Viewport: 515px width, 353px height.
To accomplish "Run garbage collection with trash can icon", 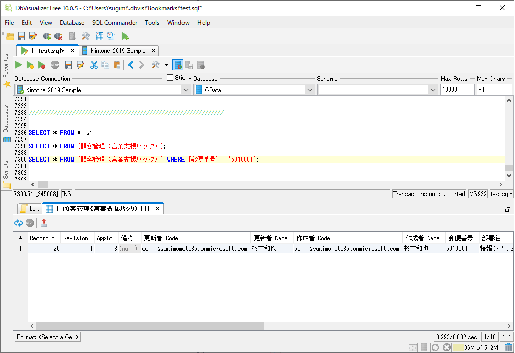I will (509, 347).
